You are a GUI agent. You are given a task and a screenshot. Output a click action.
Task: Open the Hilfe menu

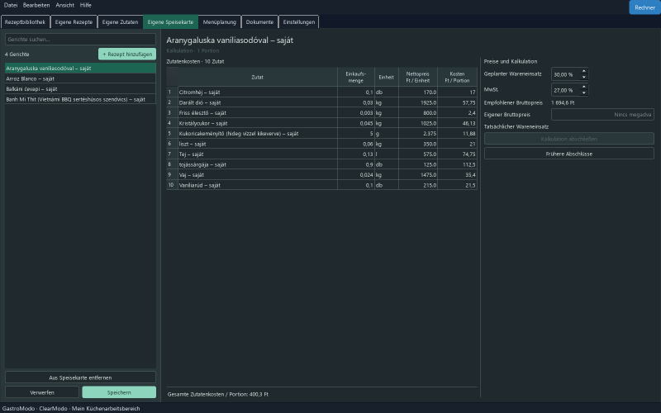pyautogui.click(x=86, y=5)
